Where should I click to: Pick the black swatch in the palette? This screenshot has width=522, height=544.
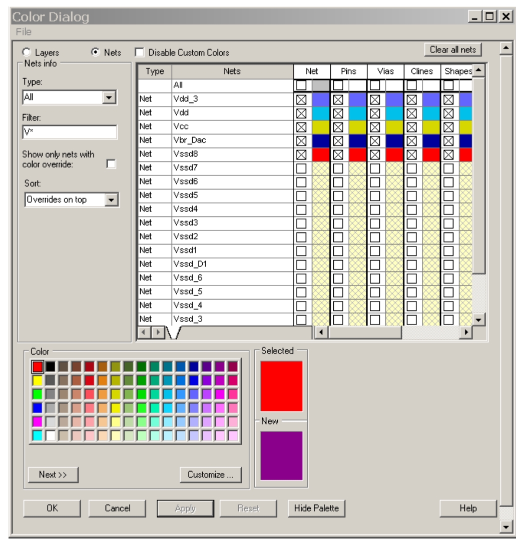pos(51,367)
